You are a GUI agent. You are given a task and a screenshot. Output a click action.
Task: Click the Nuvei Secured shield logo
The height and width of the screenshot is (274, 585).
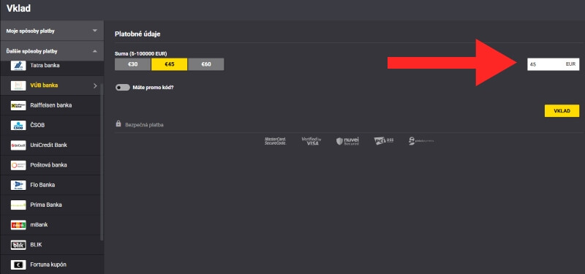(x=347, y=141)
